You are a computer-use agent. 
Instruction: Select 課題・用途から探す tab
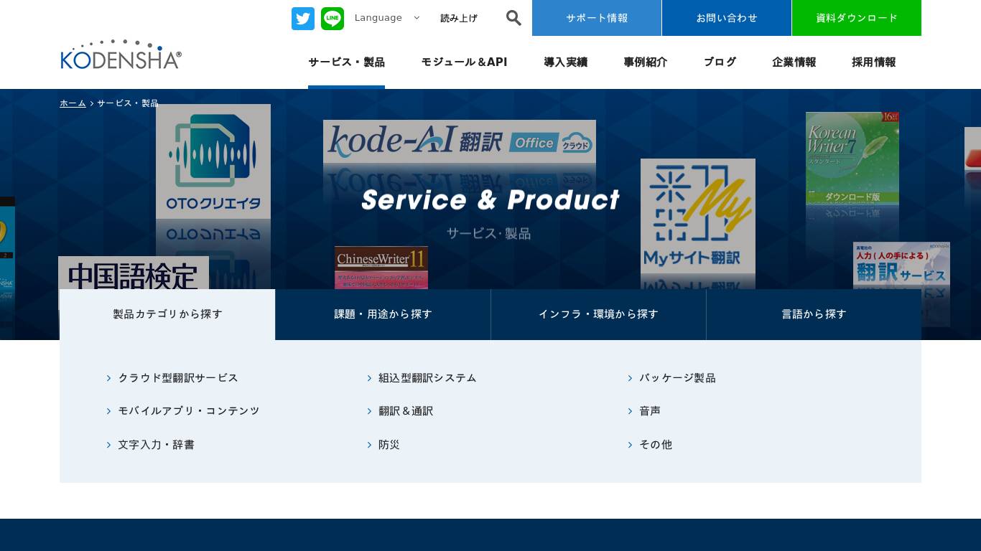[x=383, y=314]
